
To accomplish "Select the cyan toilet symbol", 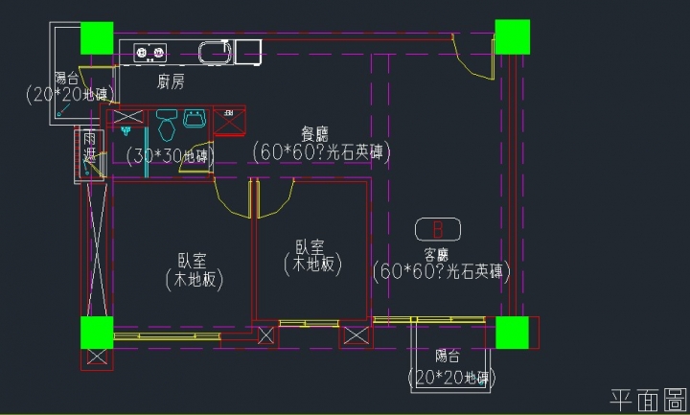I will pos(167,125).
